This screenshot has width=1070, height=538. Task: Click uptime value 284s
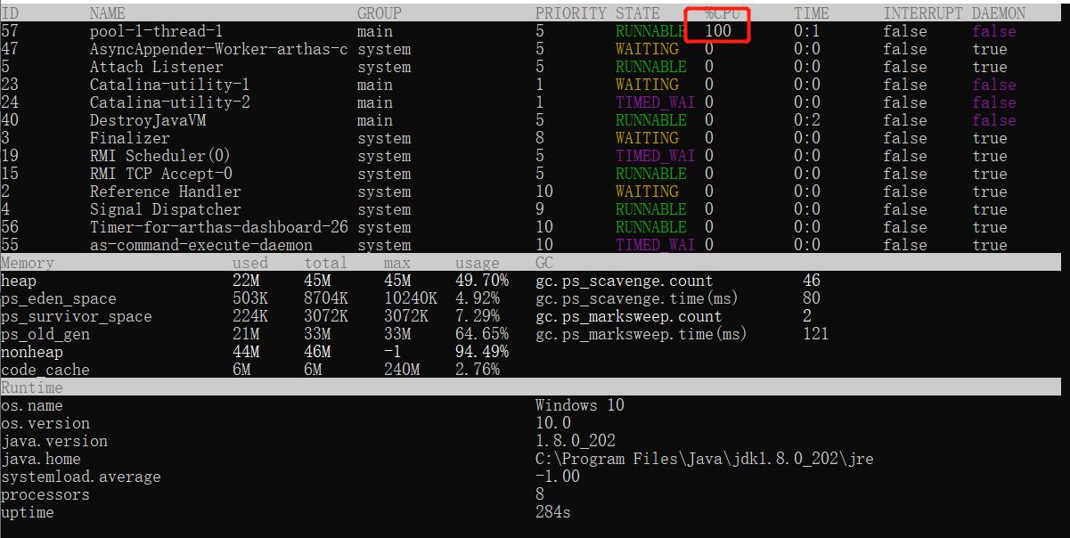coord(553,512)
